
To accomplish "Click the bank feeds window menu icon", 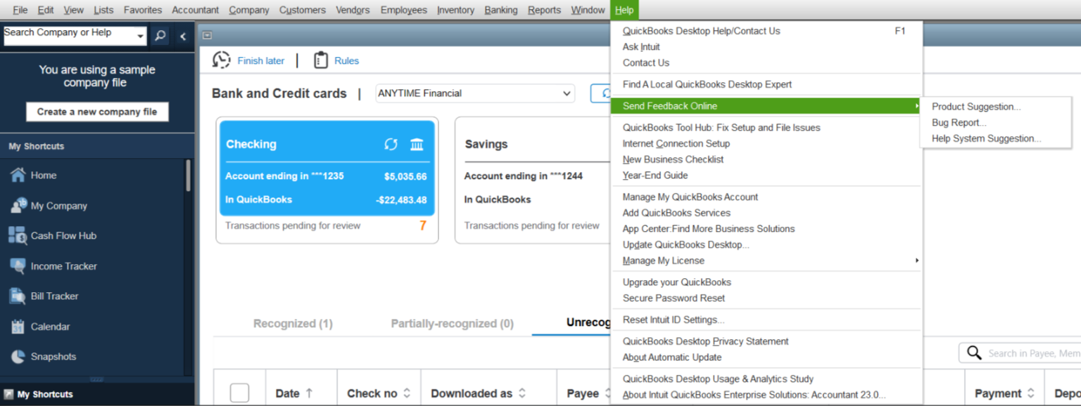I will (207, 35).
